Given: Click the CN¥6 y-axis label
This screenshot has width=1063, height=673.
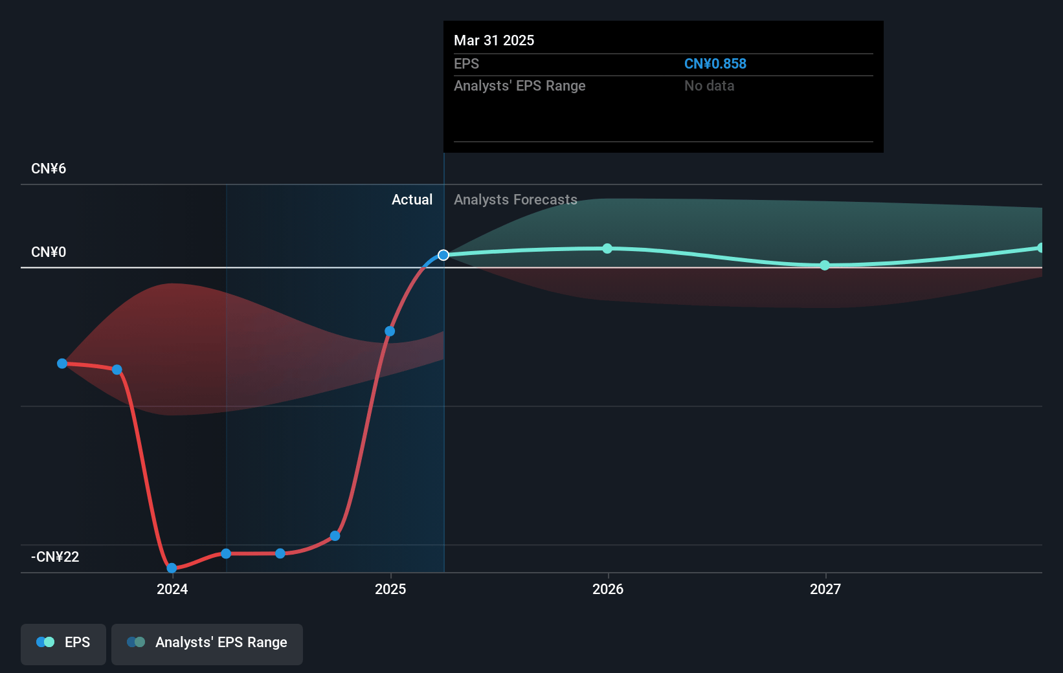Looking at the screenshot, I should (x=49, y=169).
